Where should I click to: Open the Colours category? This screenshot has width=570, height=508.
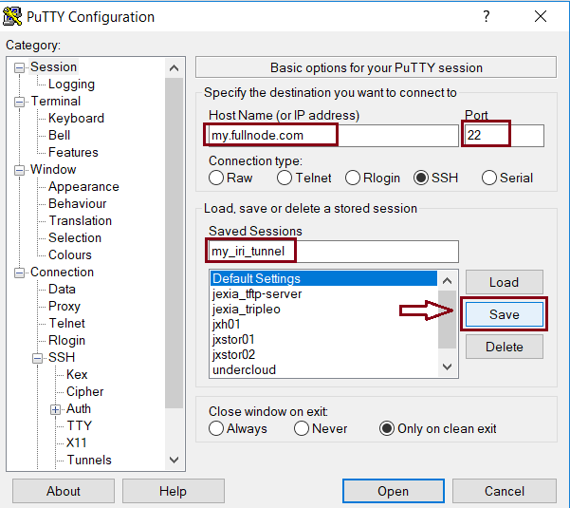tap(70, 255)
